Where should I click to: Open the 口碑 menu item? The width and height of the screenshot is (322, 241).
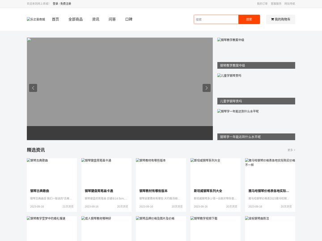pos(129,19)
